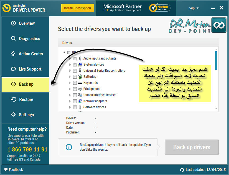
Task: Expand the Keyboards node
Action: coord(70,83)
